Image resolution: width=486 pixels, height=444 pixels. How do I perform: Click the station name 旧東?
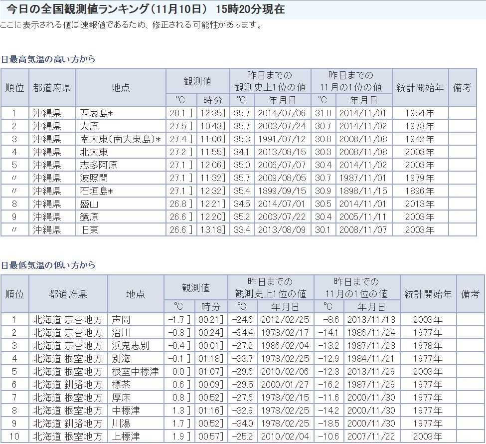[x=89, y=230]
